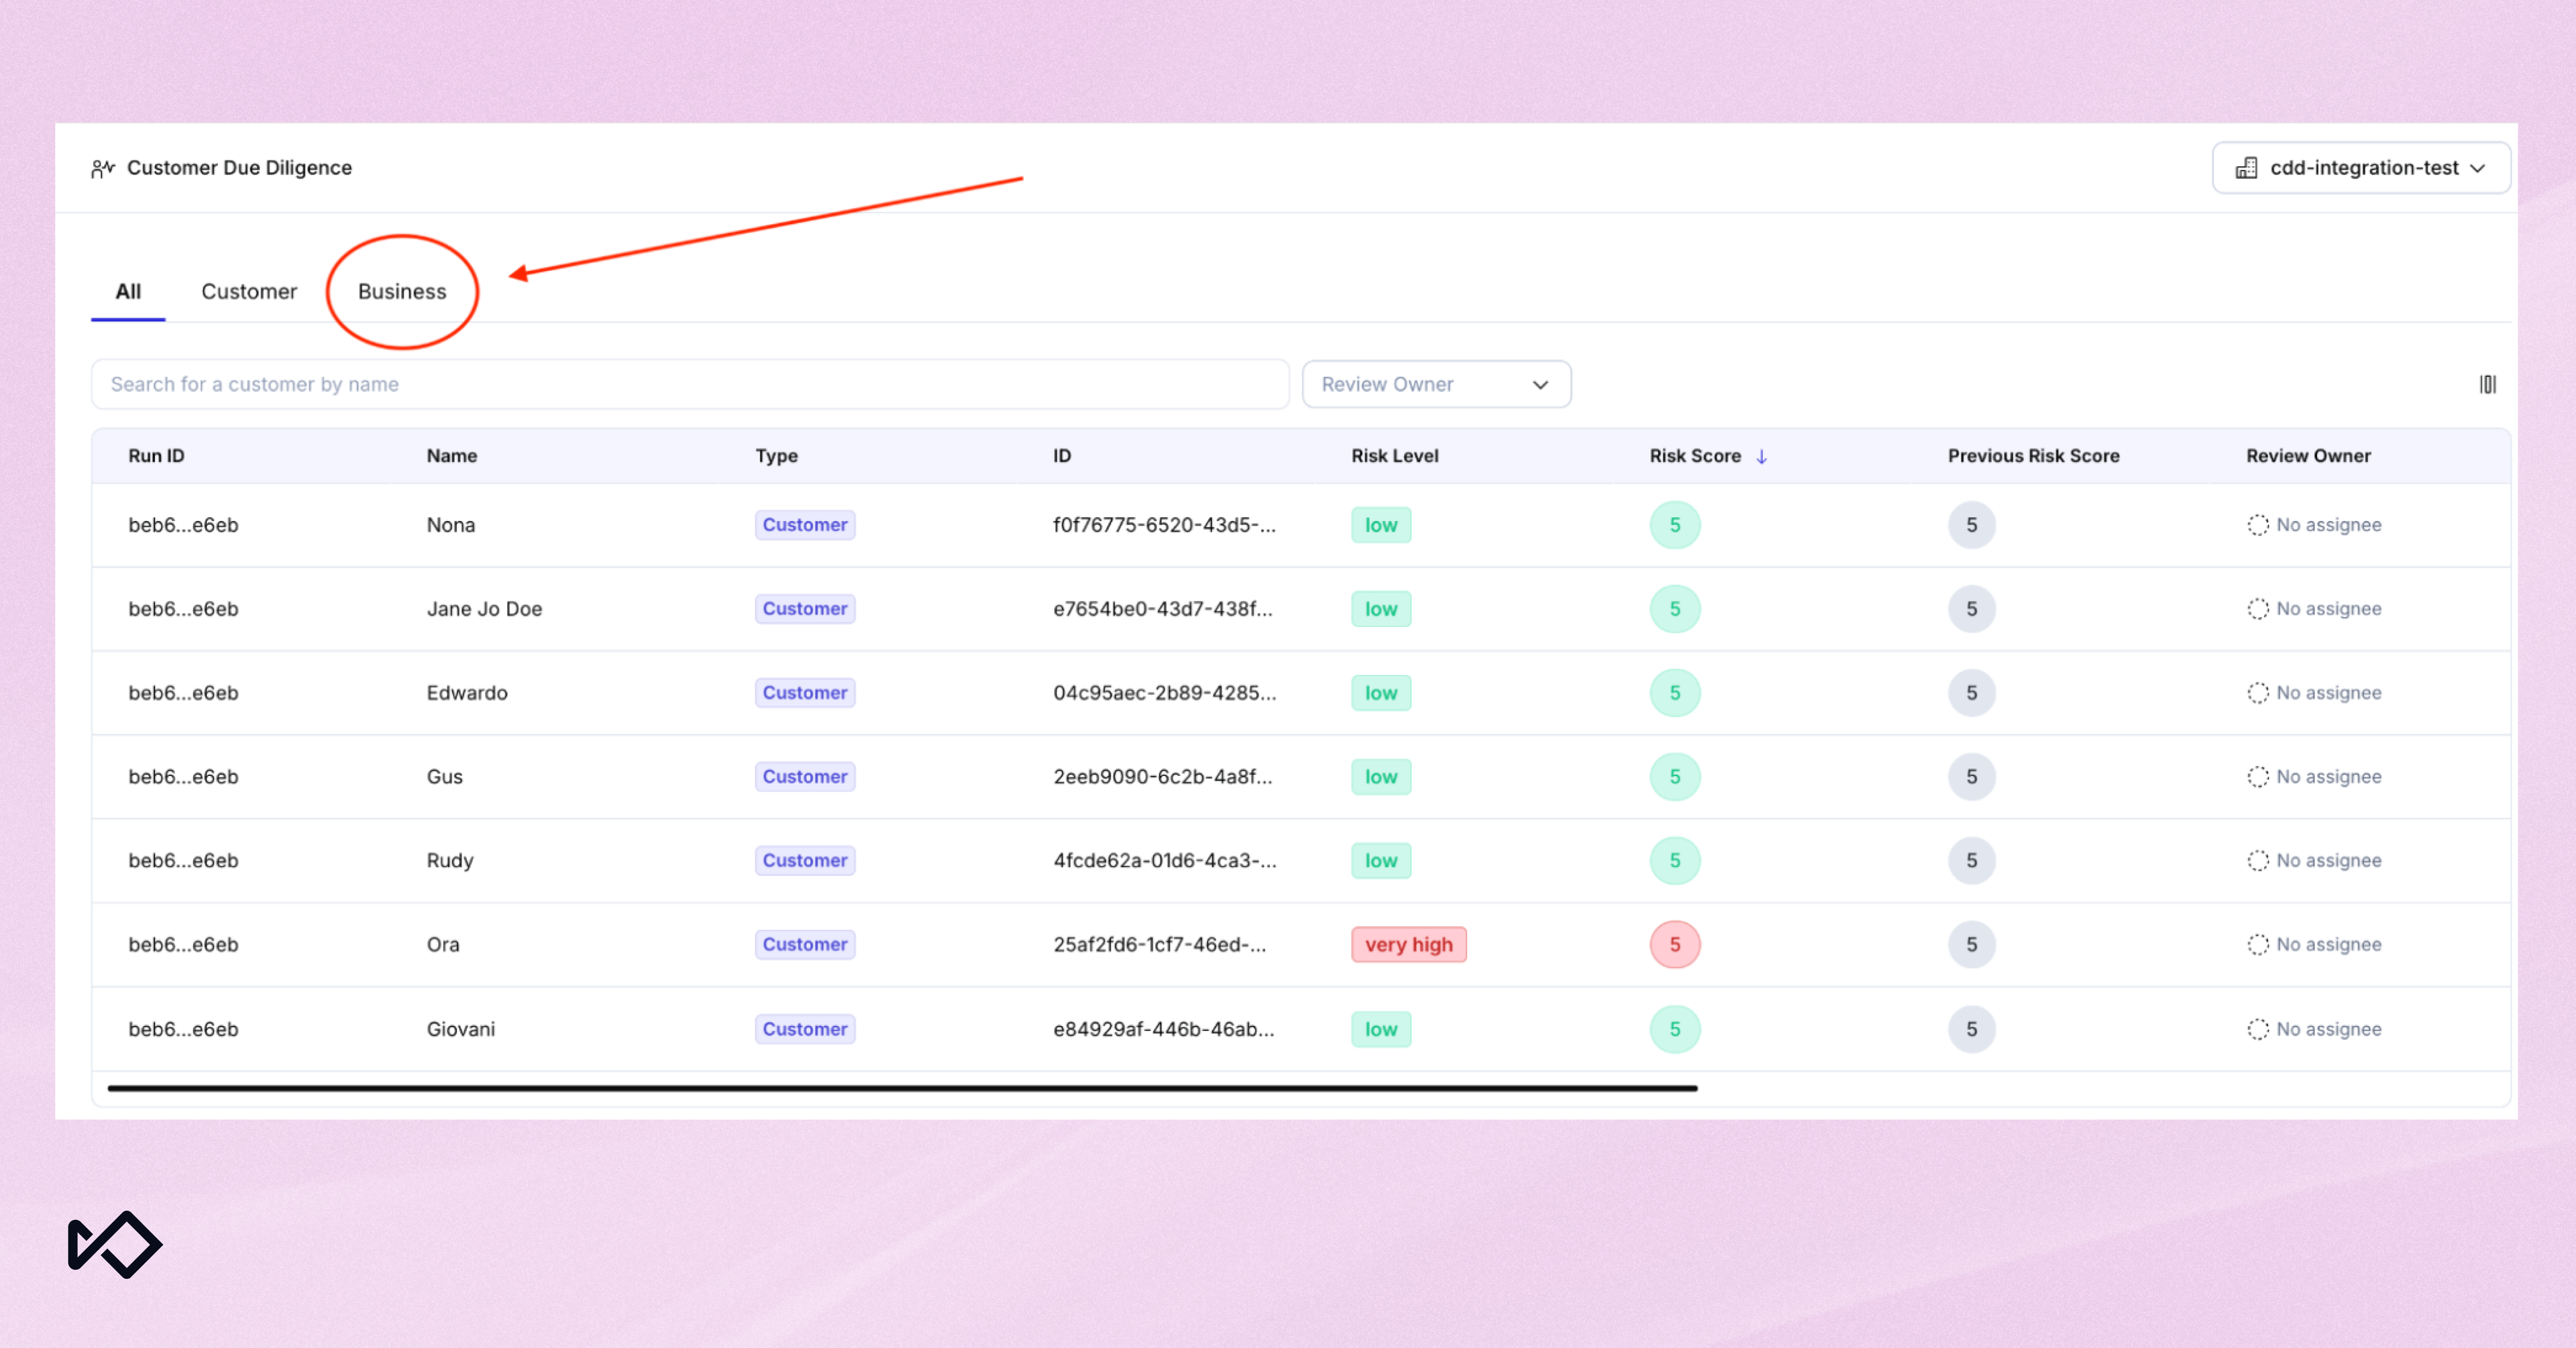Open the column settings icon
Viewport: 2576px width, 1348px height.
coord(2488,384)
